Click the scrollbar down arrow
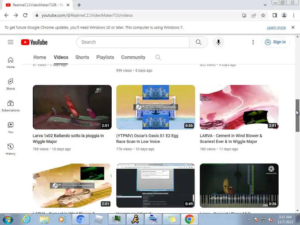Image resolution: width=300 pixels, height=225 pixels. point(297,211)
